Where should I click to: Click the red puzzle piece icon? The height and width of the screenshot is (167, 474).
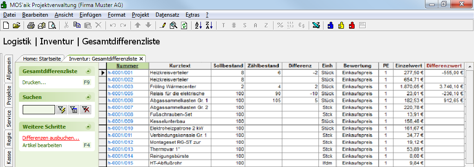pos(352,25)
